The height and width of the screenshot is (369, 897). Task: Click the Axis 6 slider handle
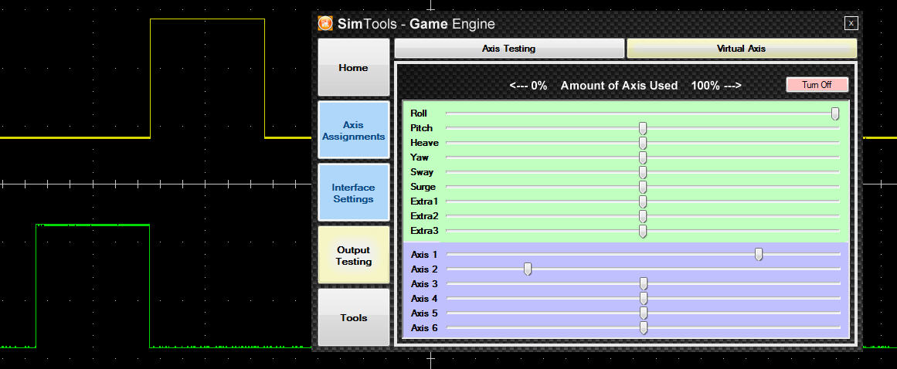(643, 328)
